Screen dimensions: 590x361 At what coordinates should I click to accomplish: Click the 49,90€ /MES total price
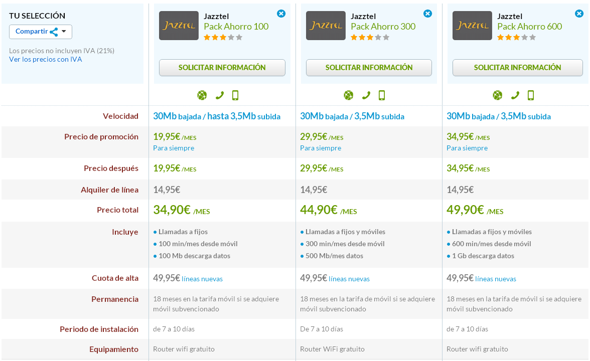coord(475,210)
